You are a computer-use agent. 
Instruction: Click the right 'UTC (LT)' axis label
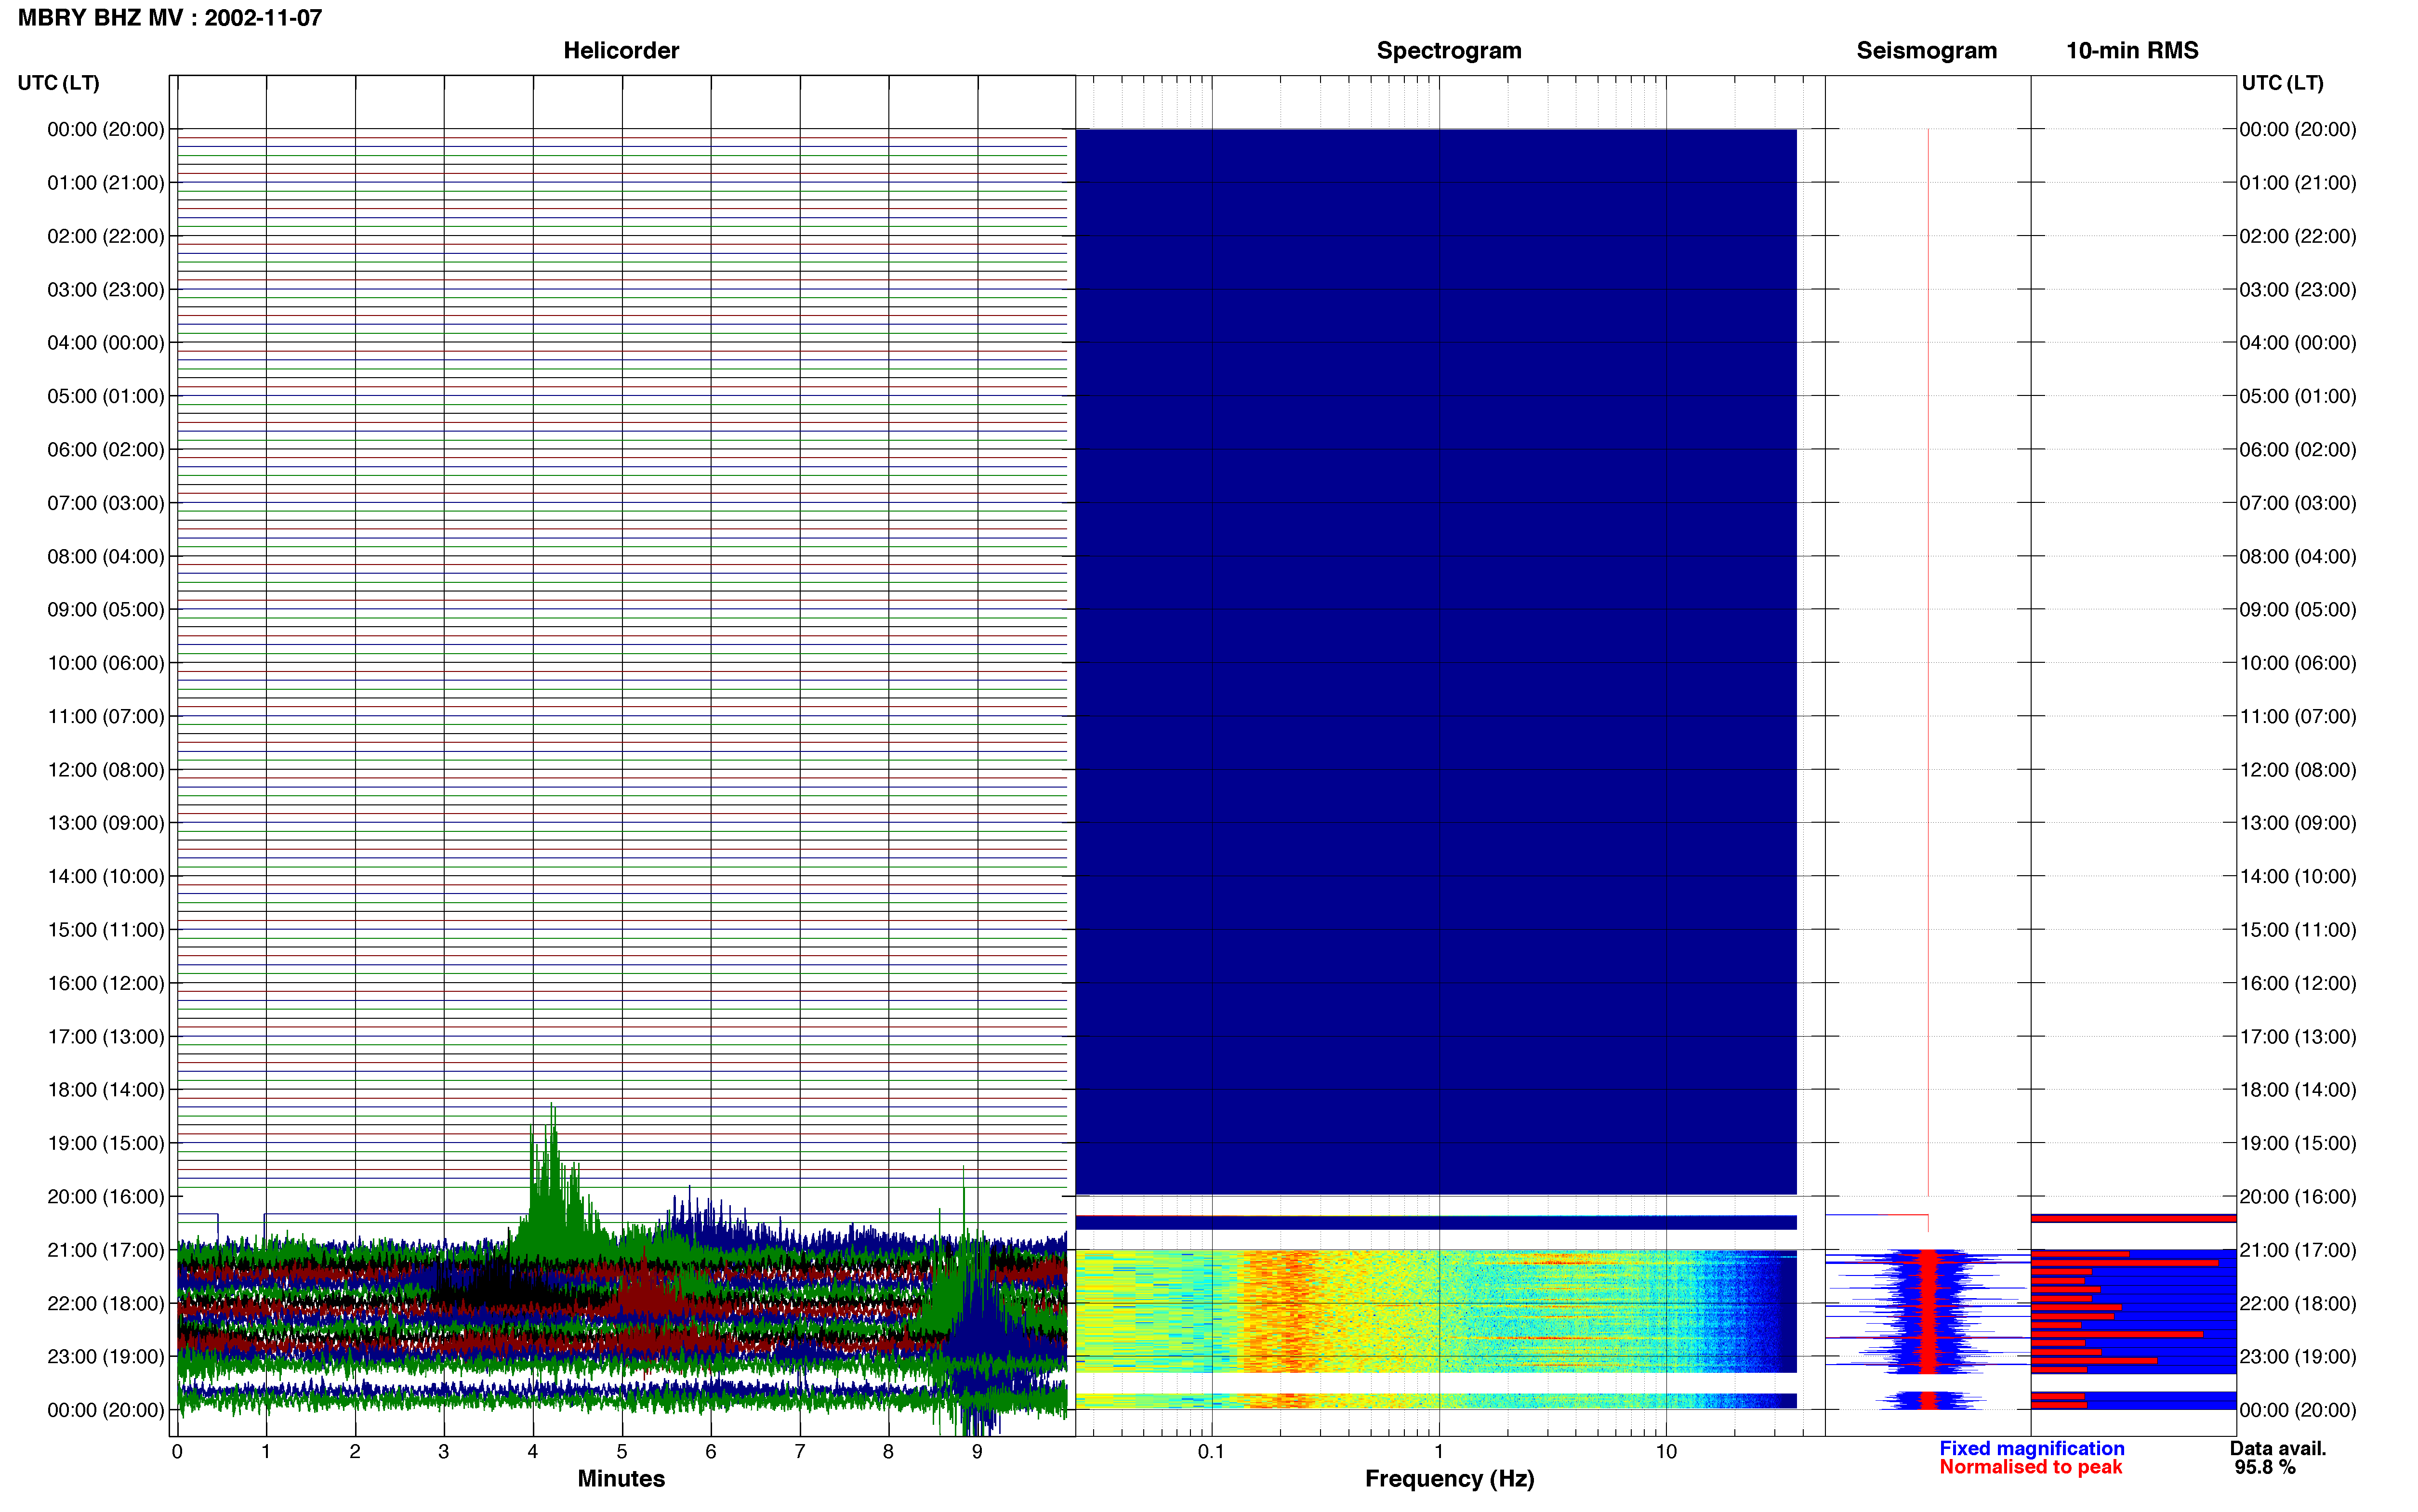pos(2282,83)
